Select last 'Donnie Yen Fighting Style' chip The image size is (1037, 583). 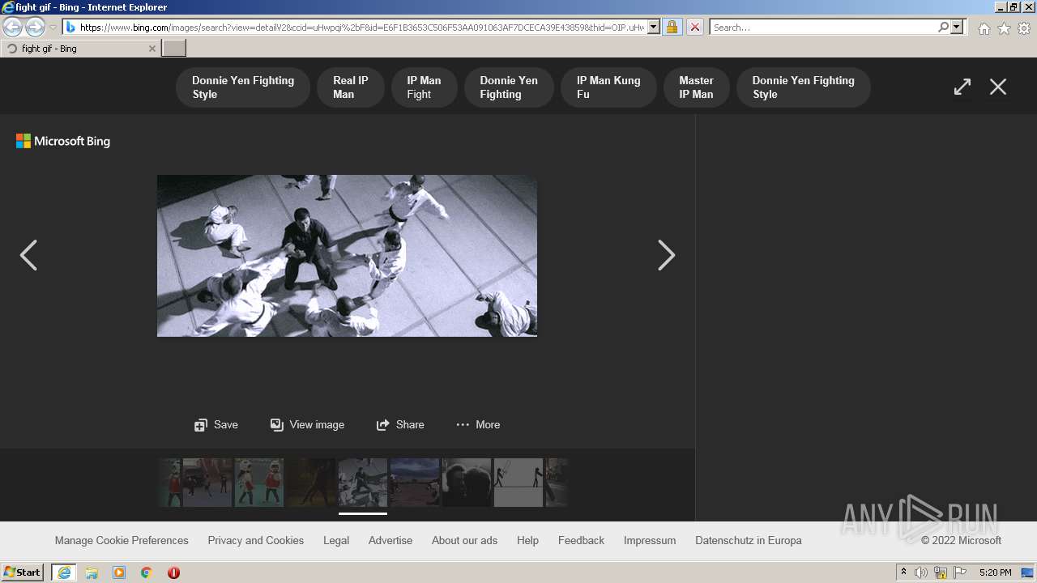click(x=804, y=87)
